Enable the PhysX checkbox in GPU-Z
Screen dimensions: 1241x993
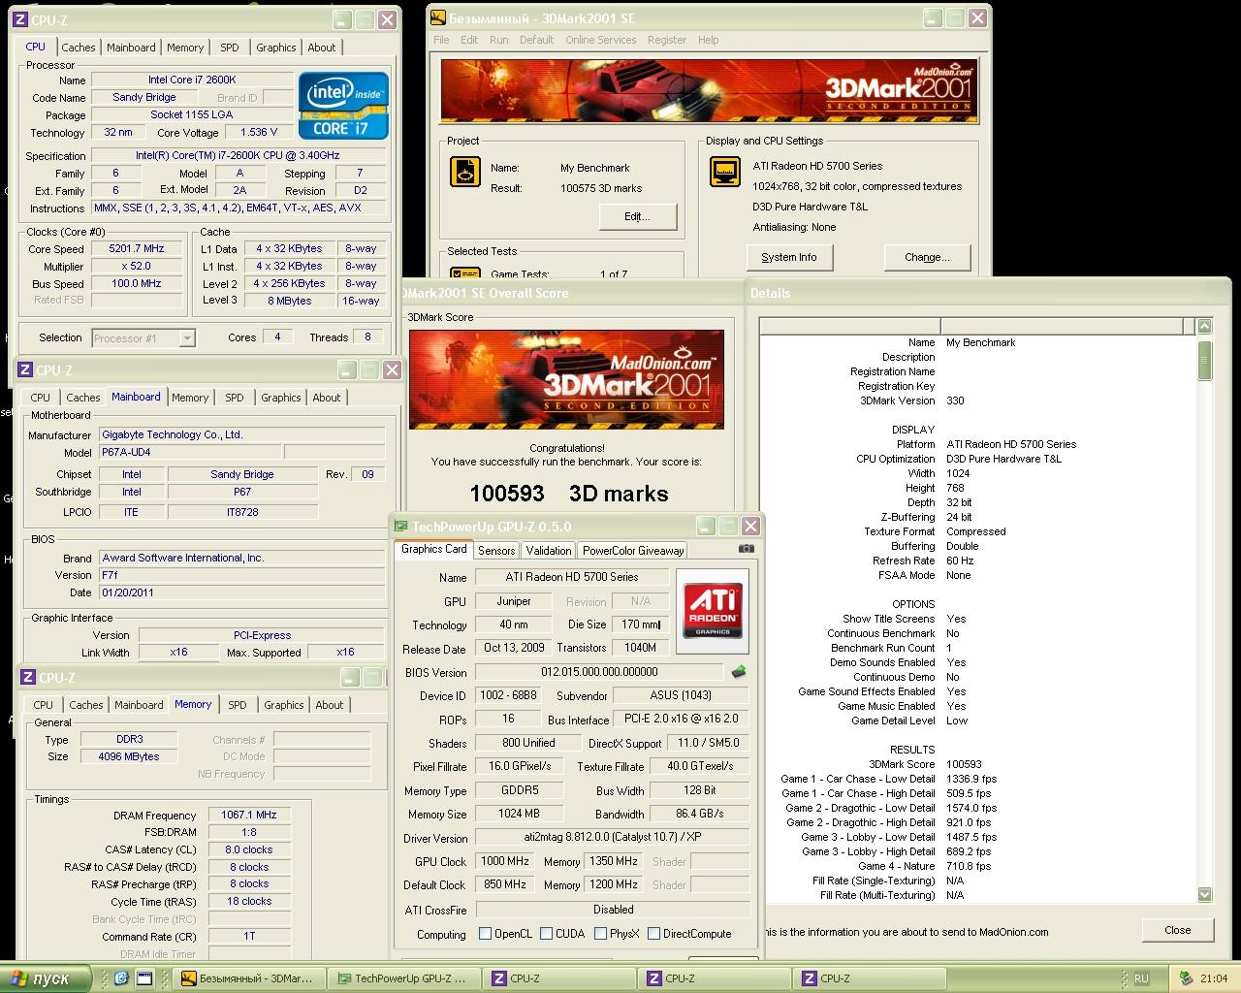coord(601,934)
